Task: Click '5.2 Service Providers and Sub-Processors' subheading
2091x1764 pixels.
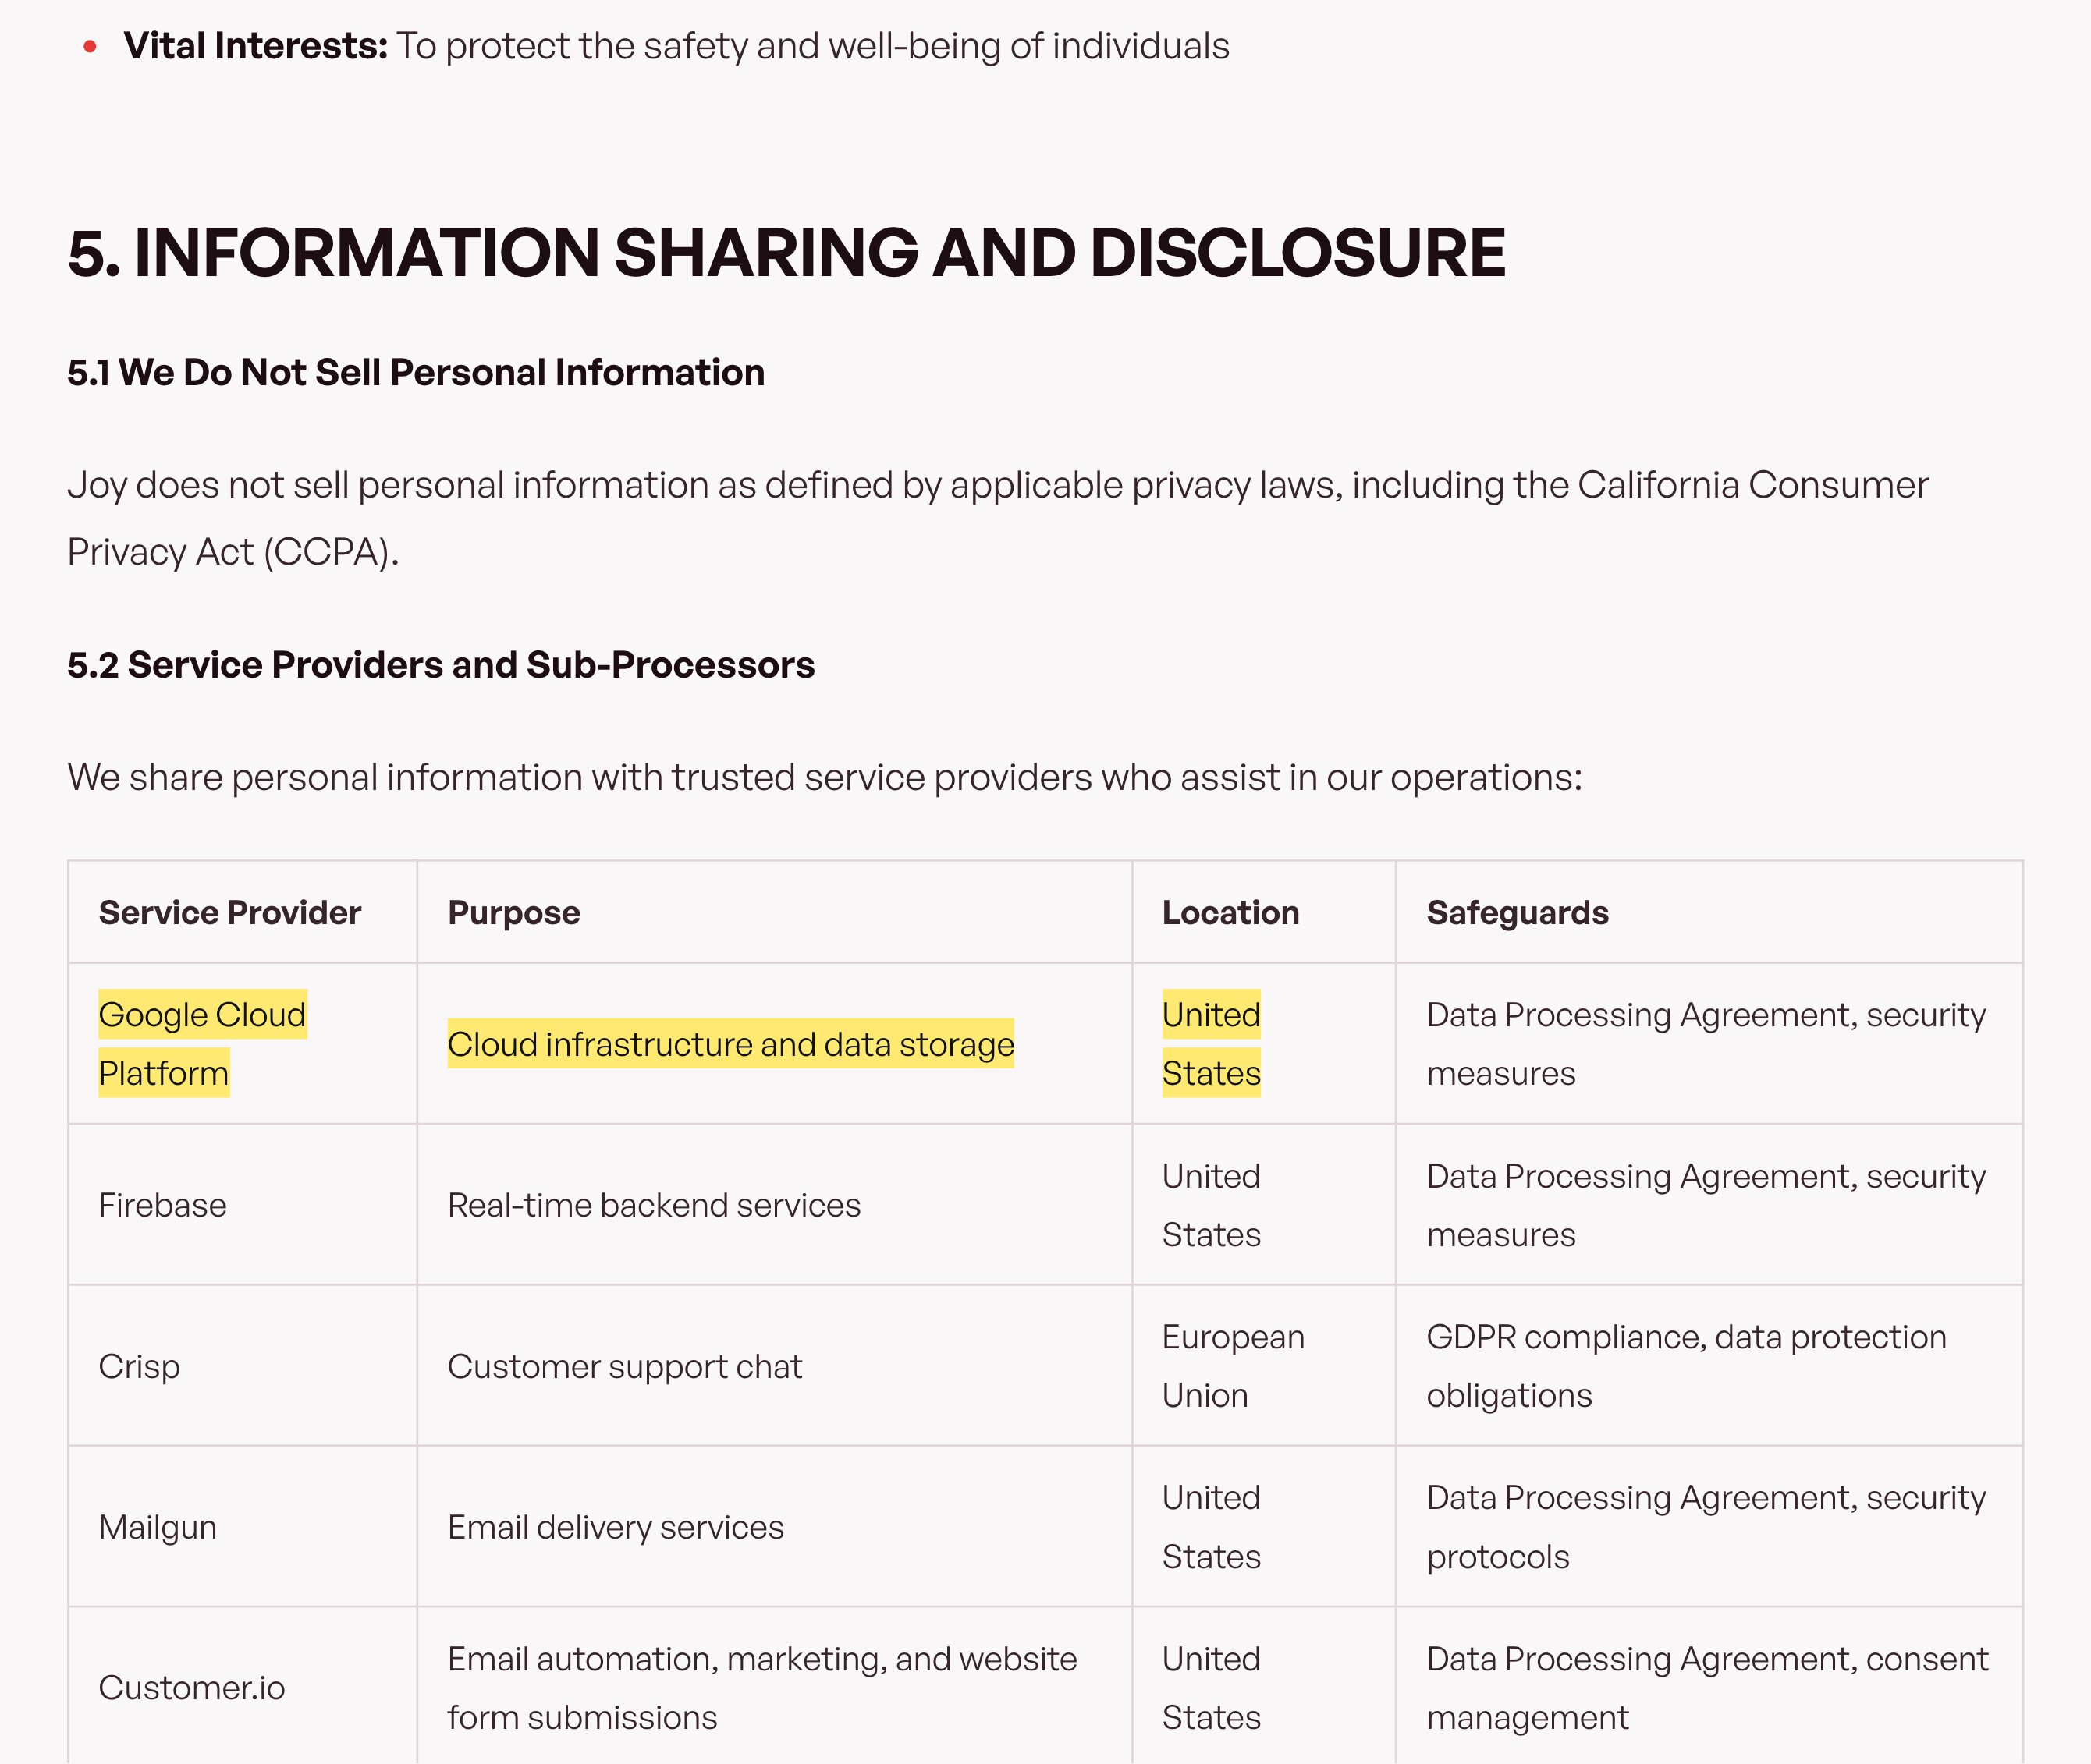Action: [441, 665]
